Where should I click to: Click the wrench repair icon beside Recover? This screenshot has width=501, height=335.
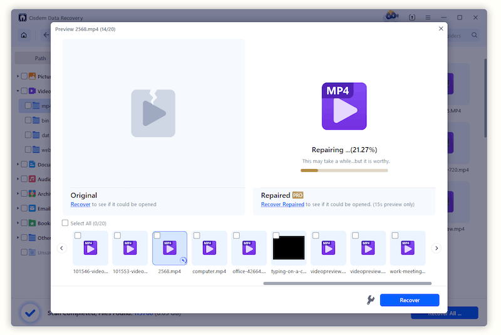[371, 300]
